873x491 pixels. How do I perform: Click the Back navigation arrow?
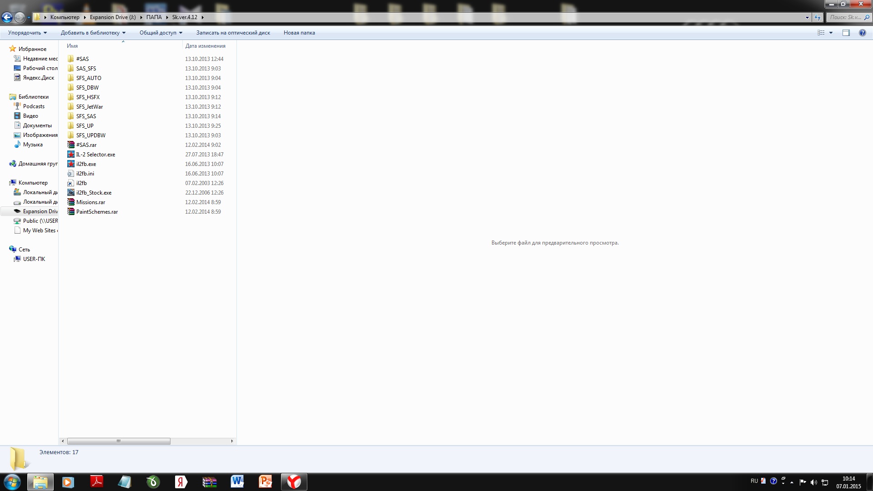coord(7,17)
